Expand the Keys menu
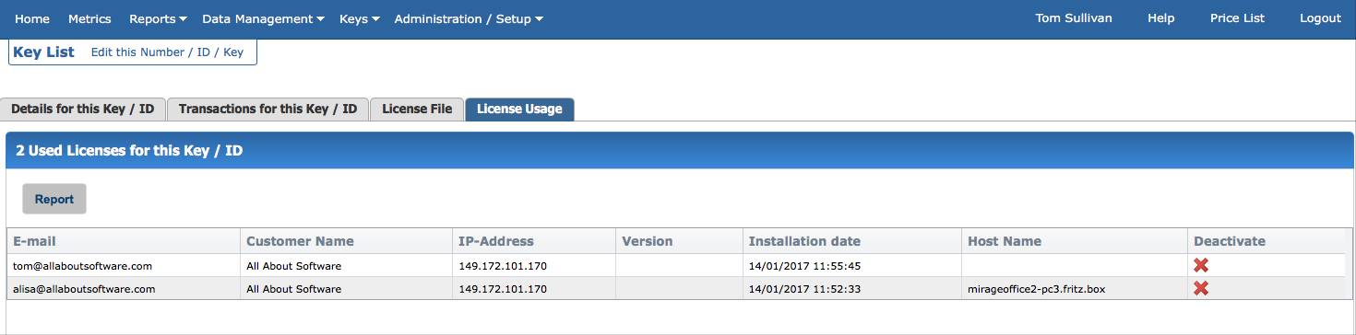The width and height of the screenshot is (1356, 335). pyautogui.click(x=360, y=18)
